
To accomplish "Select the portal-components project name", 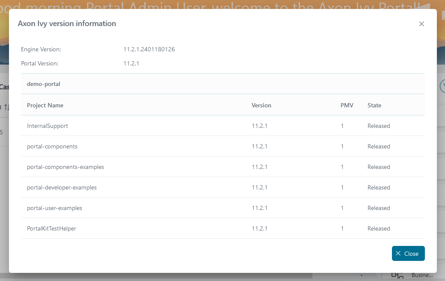I will point(52,147).
